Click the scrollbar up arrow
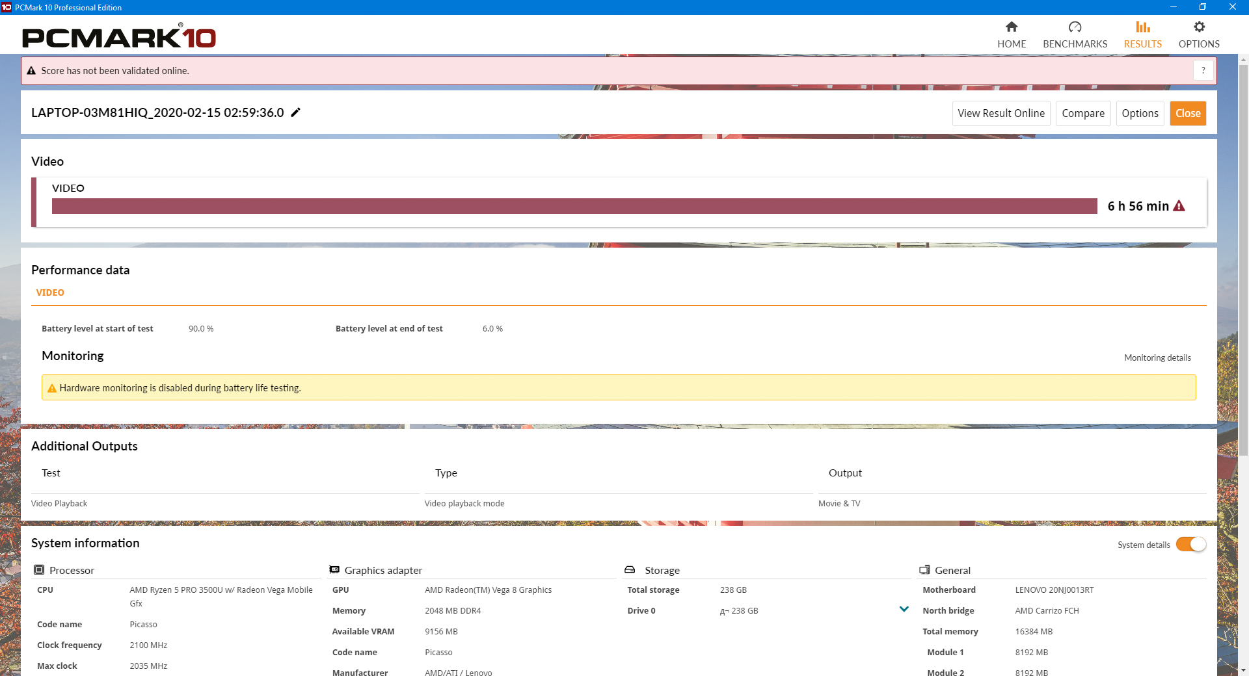Image resolution: width=1249 pixels, height=676 pixels. (1243, 60)
